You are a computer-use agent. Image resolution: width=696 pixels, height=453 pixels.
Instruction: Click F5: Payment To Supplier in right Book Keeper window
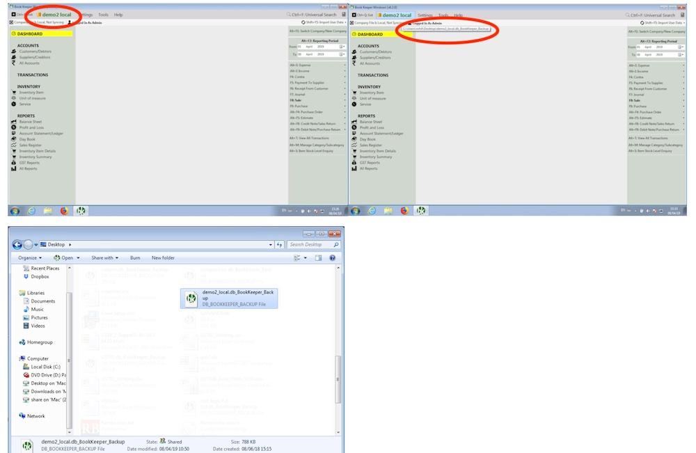point(645,83)
